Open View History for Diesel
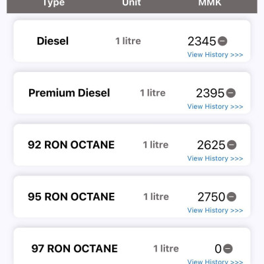The image size is (264, 264). click(x=215, y=55)
